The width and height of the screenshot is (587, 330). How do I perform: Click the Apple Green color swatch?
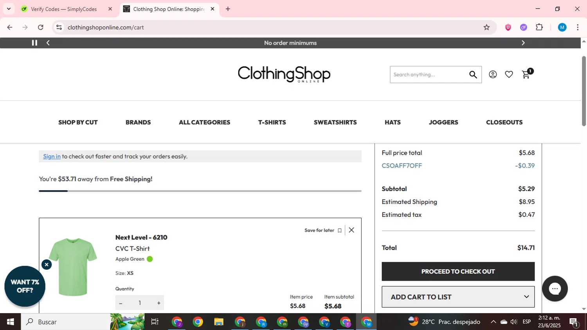click(150, 259)
